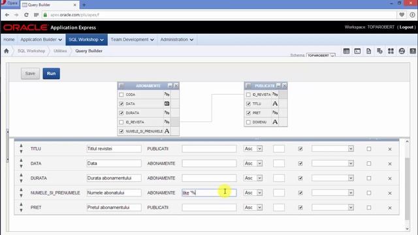
Task: Go to Utilities breadcrumb link
Action: 60,51
